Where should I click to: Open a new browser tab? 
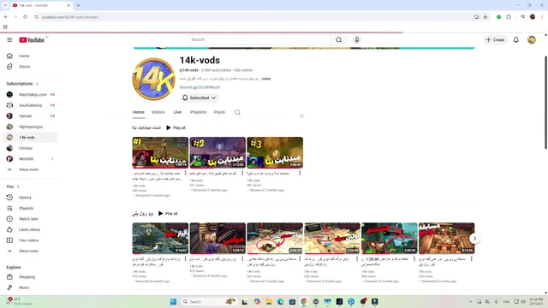[x=78, y=5]
